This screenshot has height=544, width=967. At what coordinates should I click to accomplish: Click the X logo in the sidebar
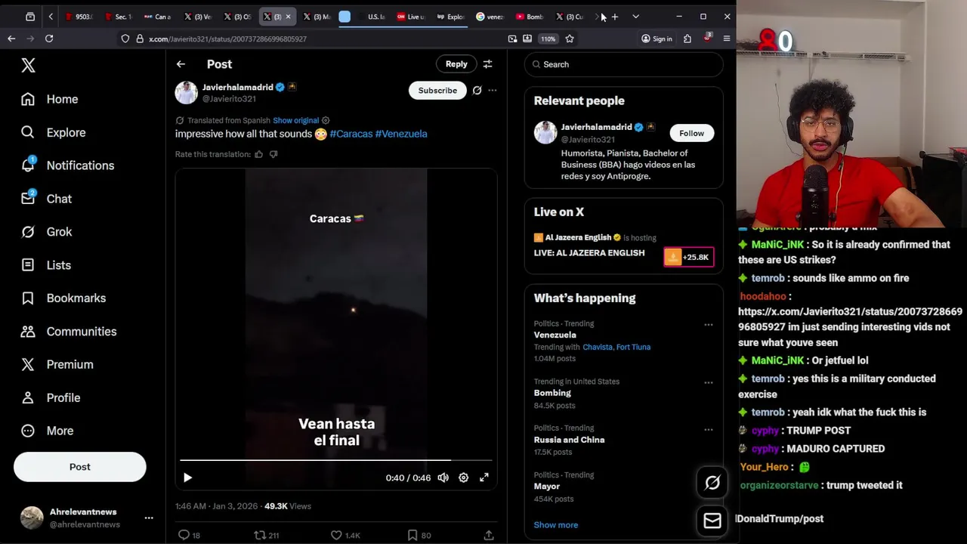(x=28, y=66)
